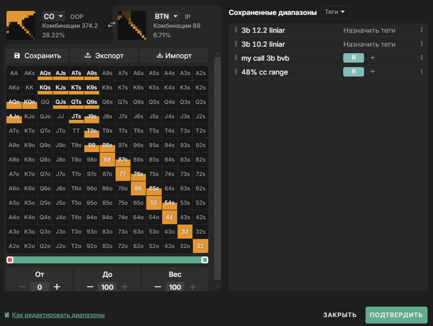The height and width of the screenshot is (326, 433).
Task: Assign tags to 3b 12.2 liniar
Action: point(369,30)
